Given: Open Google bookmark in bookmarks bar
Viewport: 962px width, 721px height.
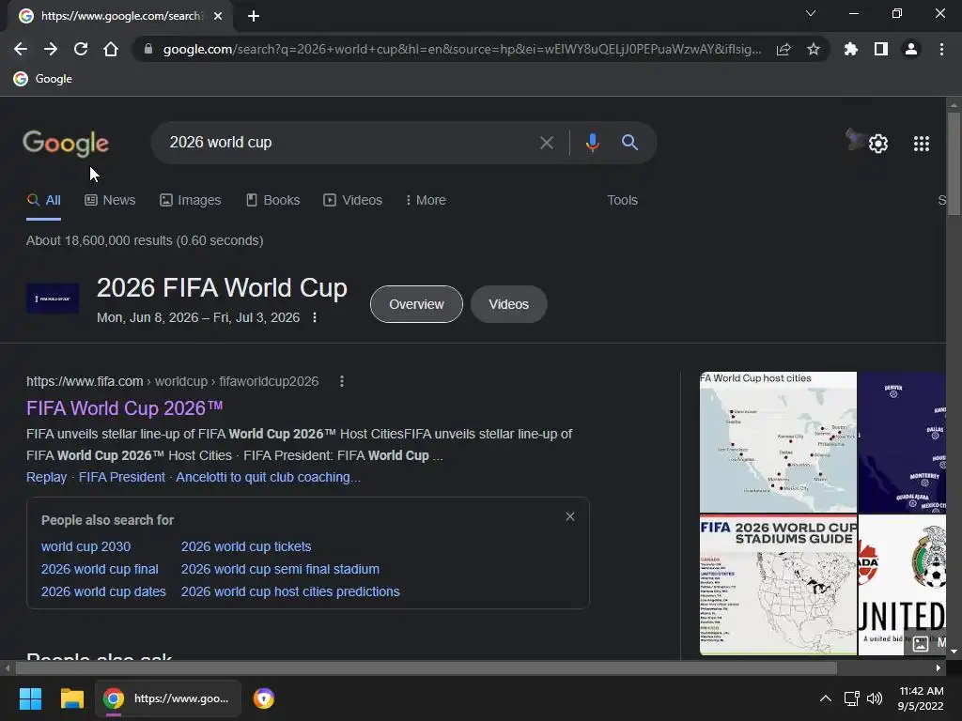Looking at the screenshot, I should pos(43,79).
